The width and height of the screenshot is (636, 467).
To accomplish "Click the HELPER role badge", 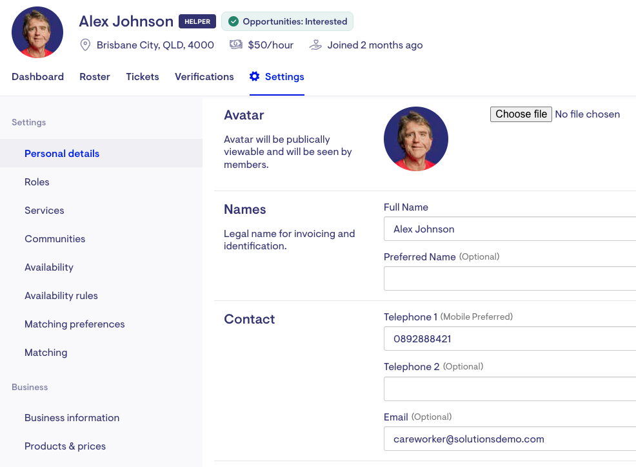I will coord(197,21).
